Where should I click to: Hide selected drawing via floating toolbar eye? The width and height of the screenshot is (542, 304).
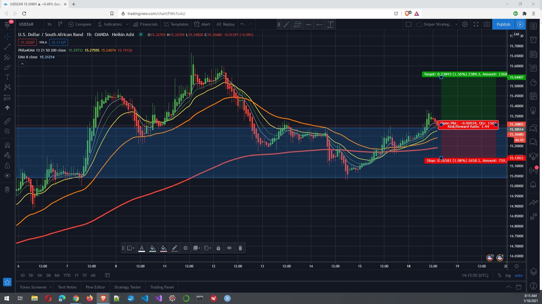pos(229,248)
